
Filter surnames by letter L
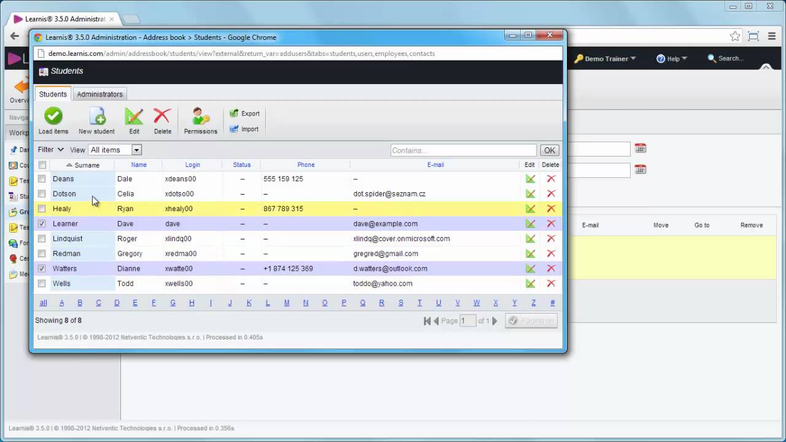pyautogui.click(x=268, y=303)
